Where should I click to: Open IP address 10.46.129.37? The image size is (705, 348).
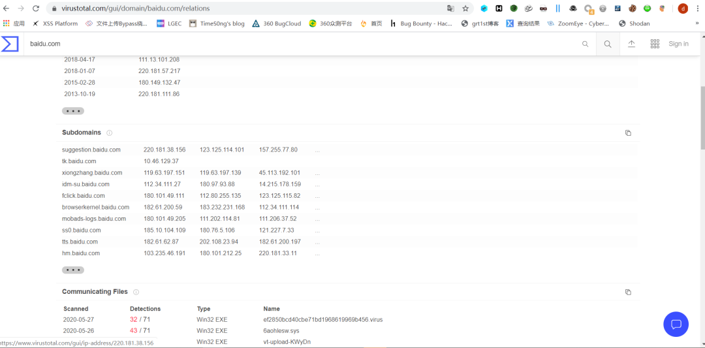(x=161, y=161)
